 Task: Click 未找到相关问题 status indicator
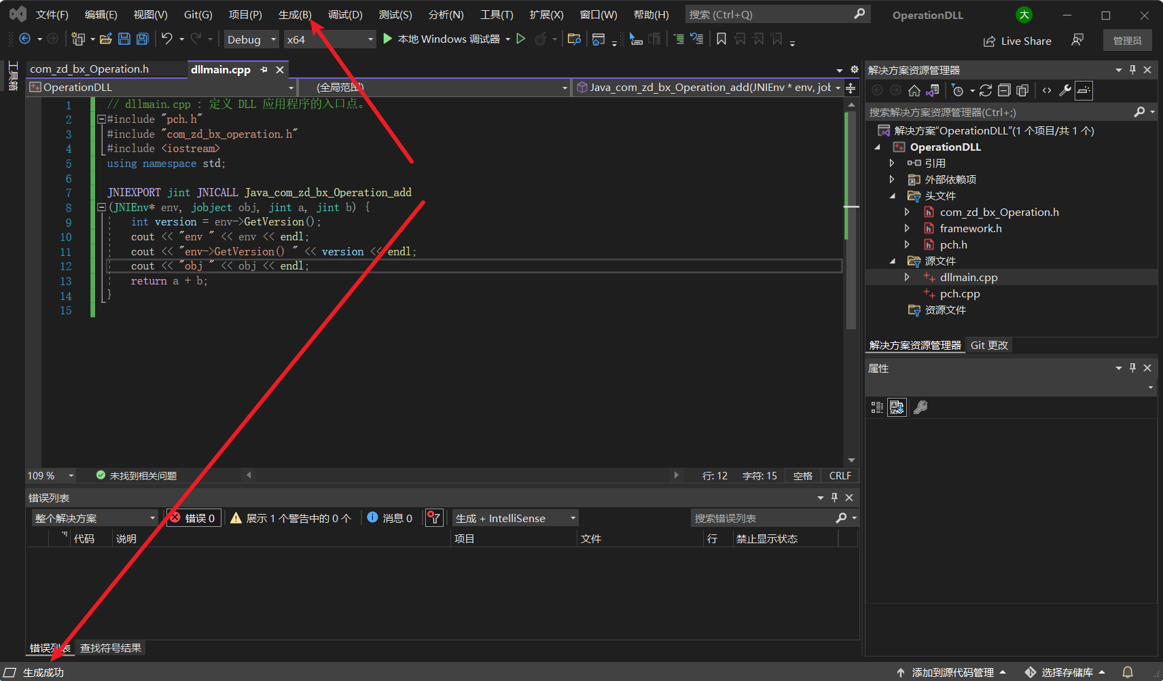click(x=137, y=476)
